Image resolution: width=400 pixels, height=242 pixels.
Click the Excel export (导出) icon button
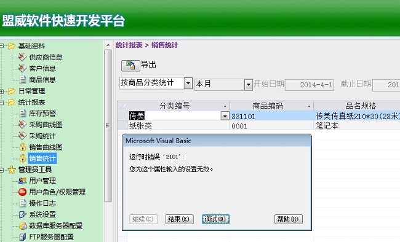130,66
